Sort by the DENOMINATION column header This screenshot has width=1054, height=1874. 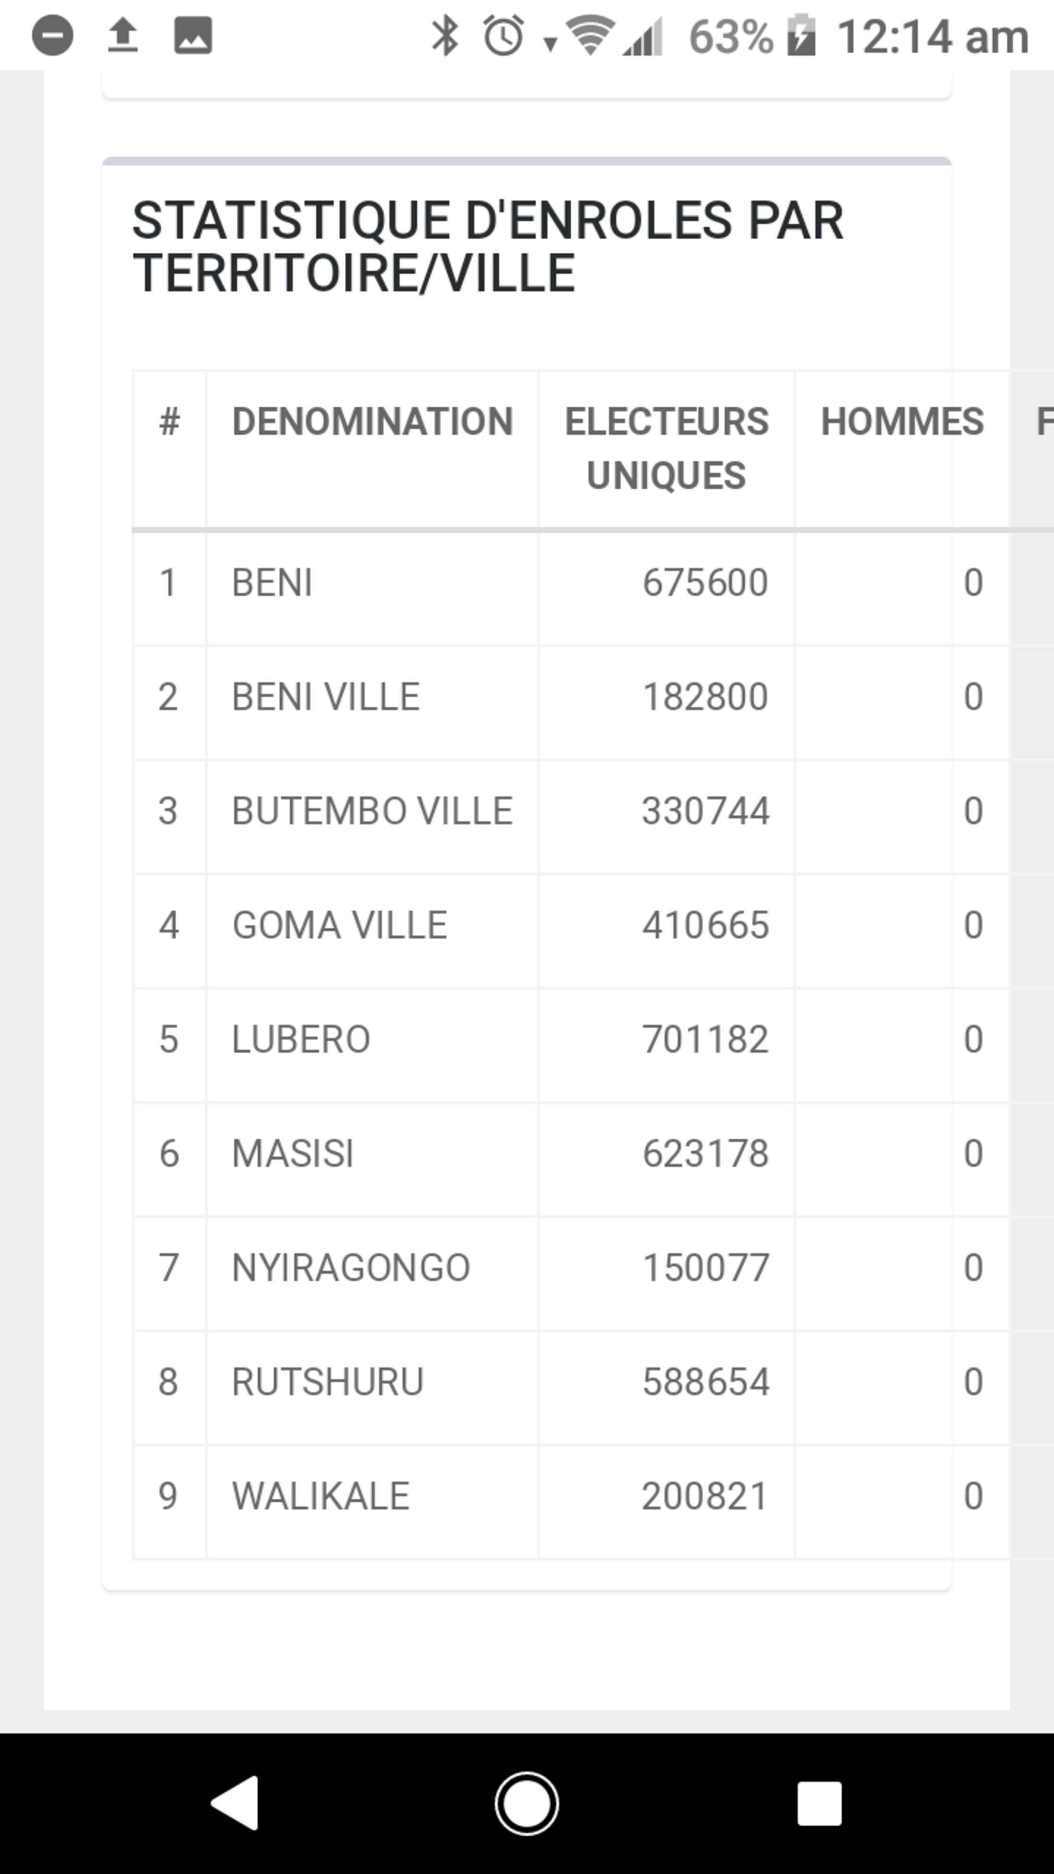point(372,421)
